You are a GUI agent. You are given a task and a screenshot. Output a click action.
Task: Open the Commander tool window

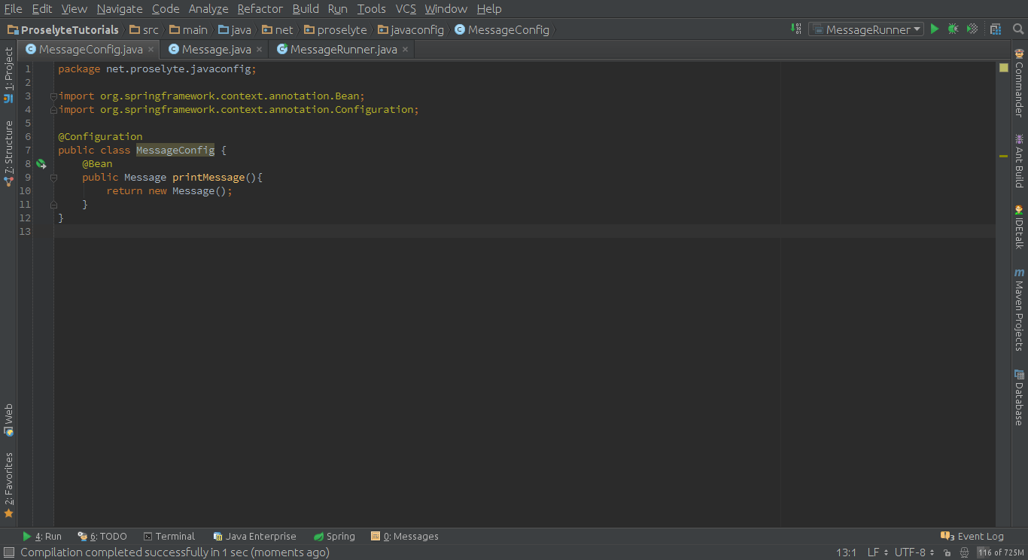coord(1019,83)
